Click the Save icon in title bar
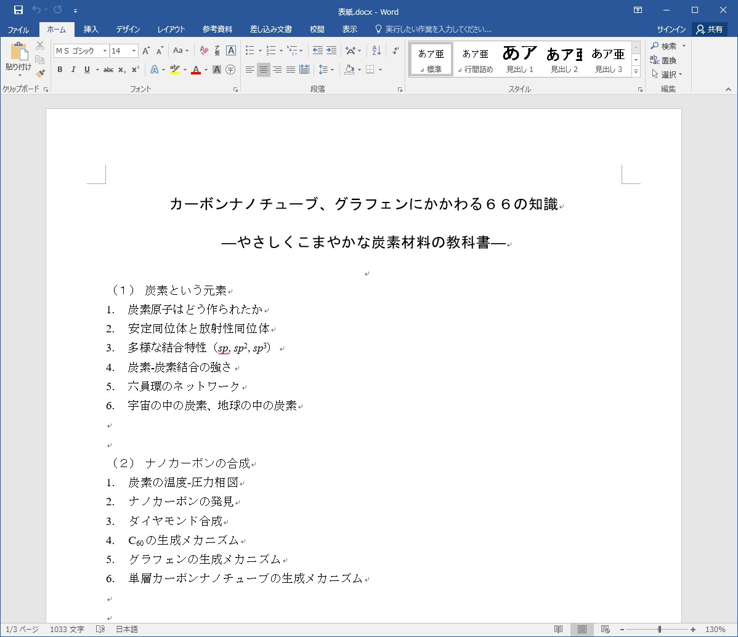The image size is (738, 637). click(18, 10)
